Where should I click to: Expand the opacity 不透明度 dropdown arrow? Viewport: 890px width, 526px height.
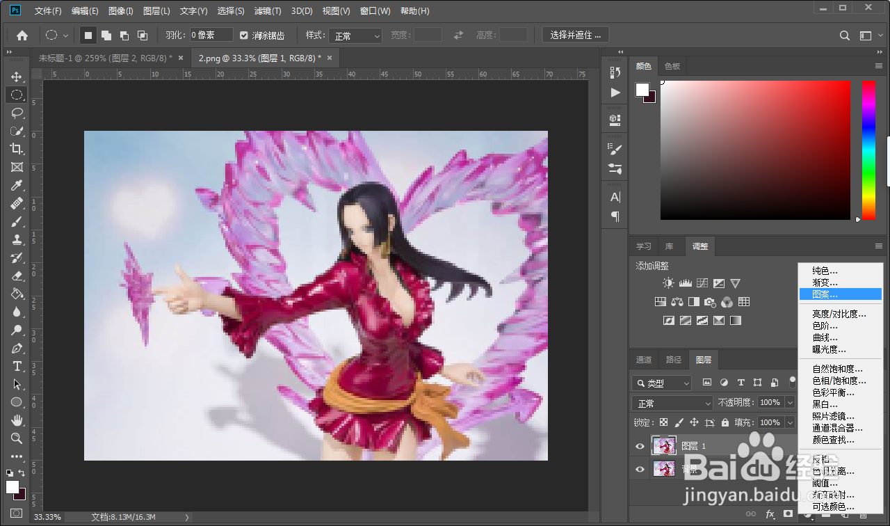point(789,403)
